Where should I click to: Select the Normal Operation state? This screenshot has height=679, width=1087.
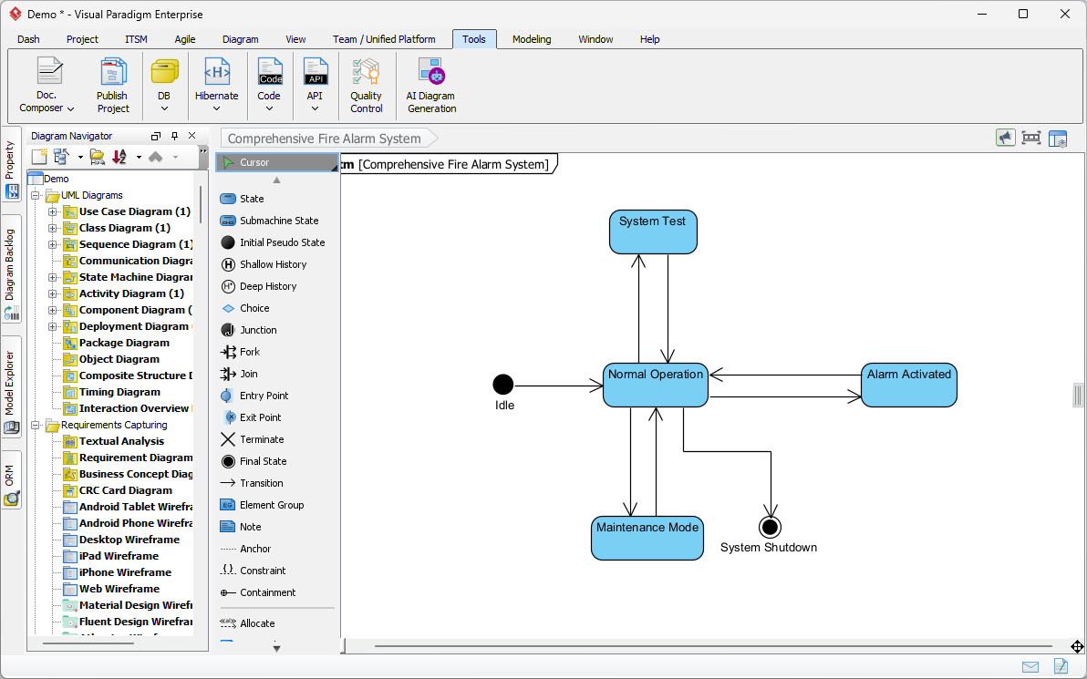(655, 386)
